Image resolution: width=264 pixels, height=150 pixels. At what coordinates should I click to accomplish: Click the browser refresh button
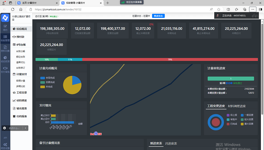13,9
